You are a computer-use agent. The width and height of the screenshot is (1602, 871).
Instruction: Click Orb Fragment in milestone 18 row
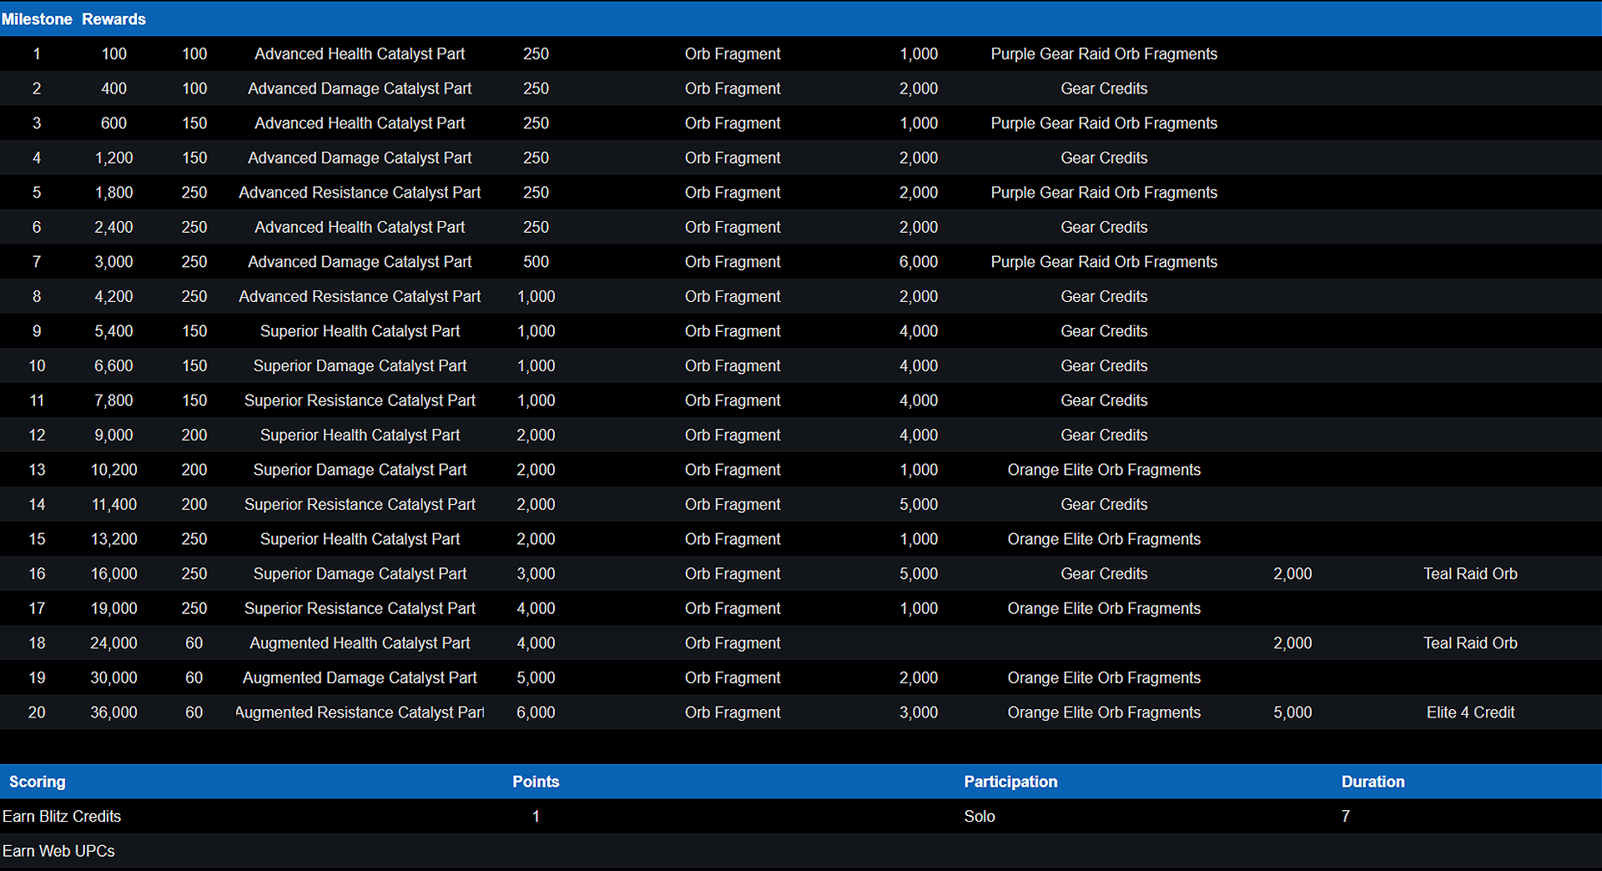[733, 643]
